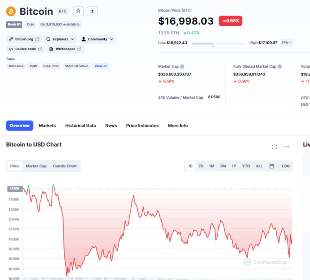Expand the Community dropdown
310x280 pixels.
click(x=98, y=39)
